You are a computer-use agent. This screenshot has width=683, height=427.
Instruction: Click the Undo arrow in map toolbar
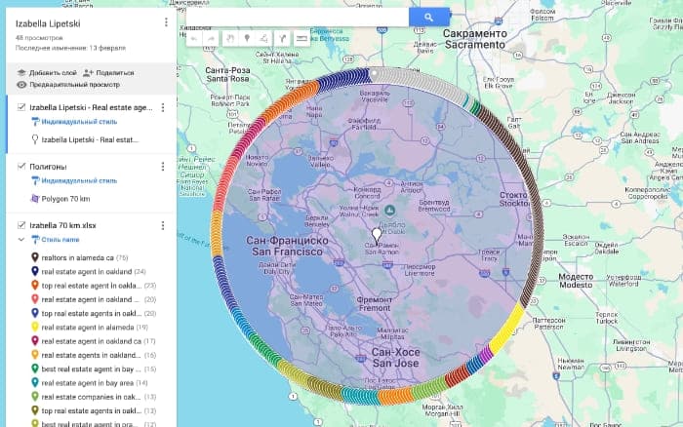point(194,39)
